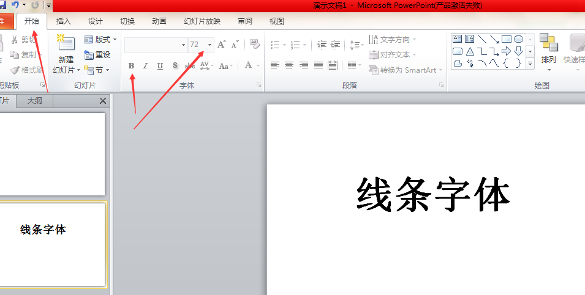Select the right block arrow shape
The height and width of the screenshot is (295, 585).
(x=506, y=51)
